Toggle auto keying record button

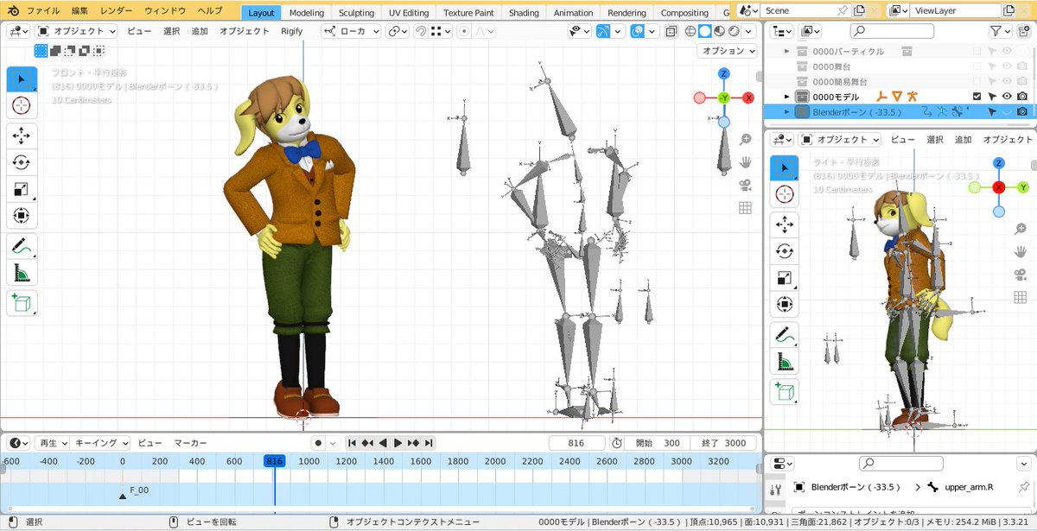[318, 443]
